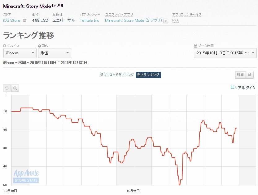Click the y-axis label 10
Image resolution: width=258 pixels, height=195 pixels.
[x=5, y=111]
